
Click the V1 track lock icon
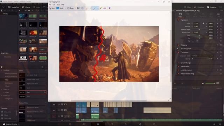click(x=59, y=110)
